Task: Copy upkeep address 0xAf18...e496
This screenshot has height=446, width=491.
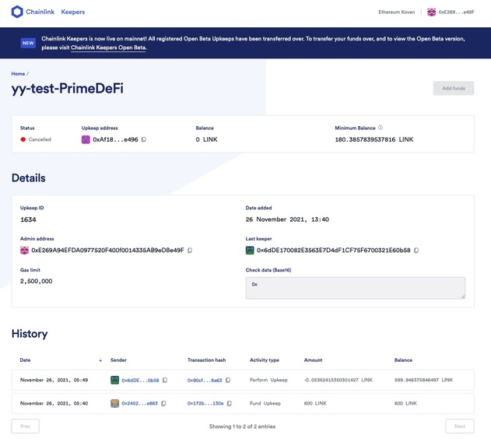Action: tap(144, 139)
